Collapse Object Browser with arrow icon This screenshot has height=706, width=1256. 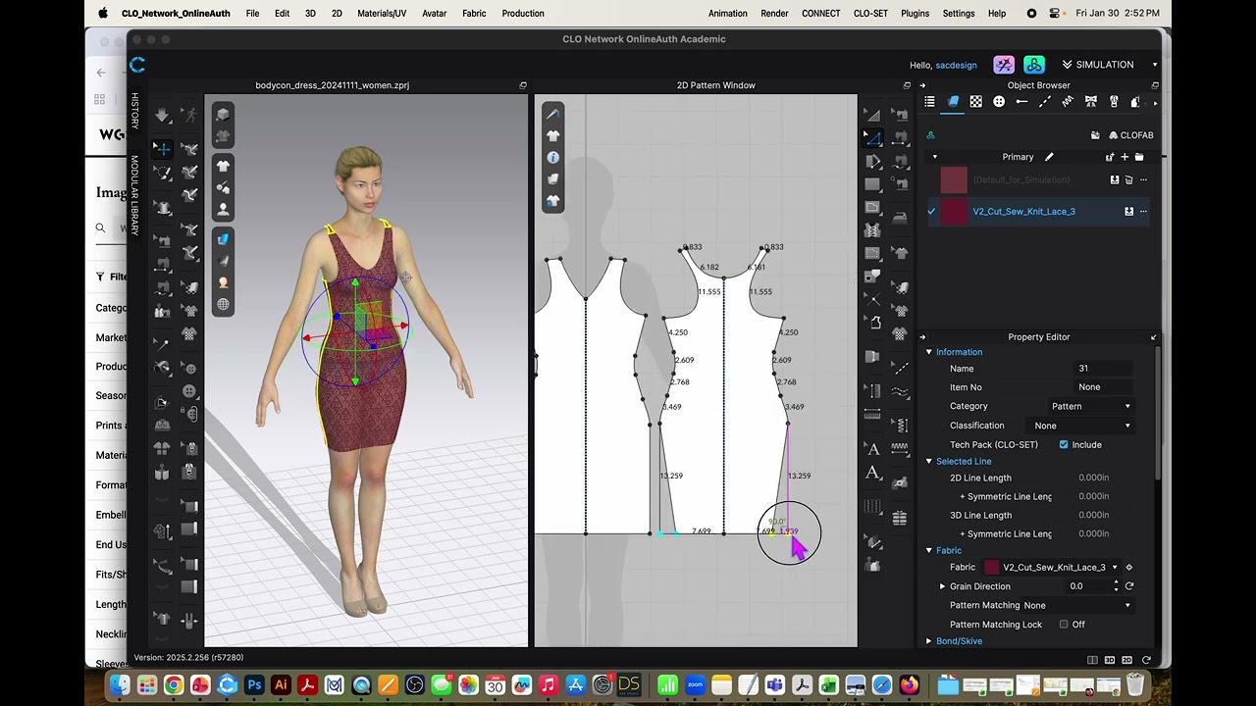(922, 85)
